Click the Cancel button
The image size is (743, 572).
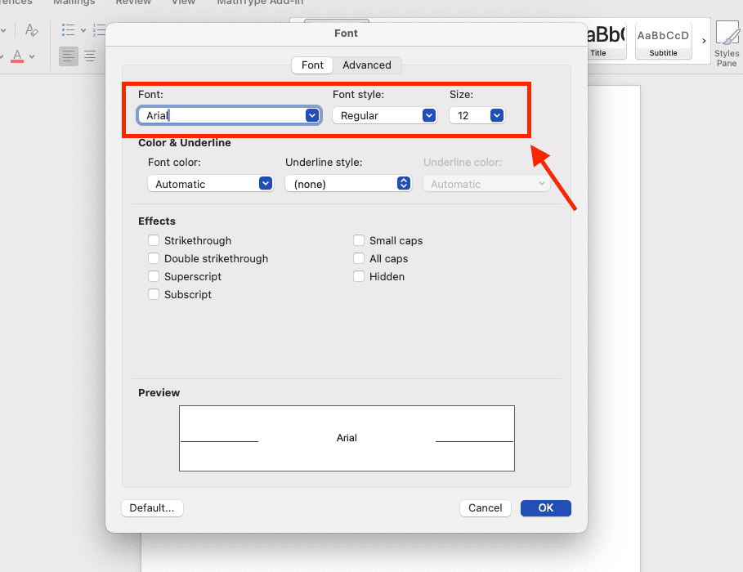pos(486,508)
